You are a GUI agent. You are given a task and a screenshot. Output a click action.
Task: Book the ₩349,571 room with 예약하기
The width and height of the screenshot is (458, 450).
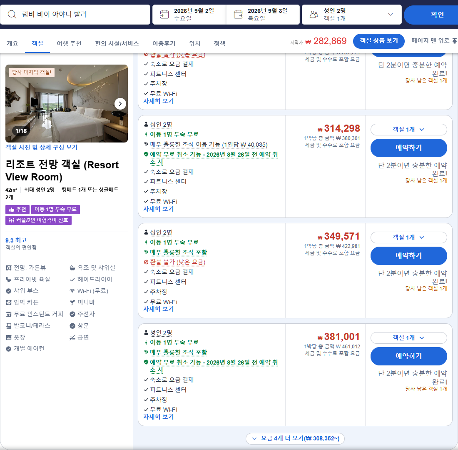[408, 255]
